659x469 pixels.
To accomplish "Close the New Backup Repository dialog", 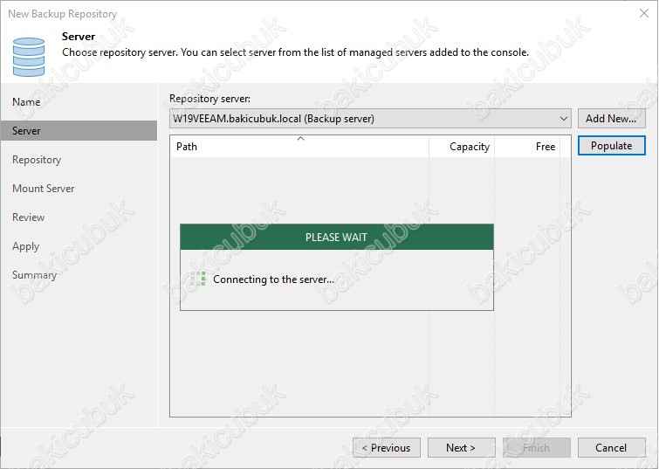I will coord(644,13).
